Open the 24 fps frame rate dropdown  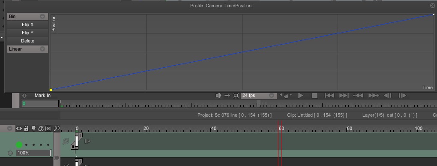tap(259, 96)
